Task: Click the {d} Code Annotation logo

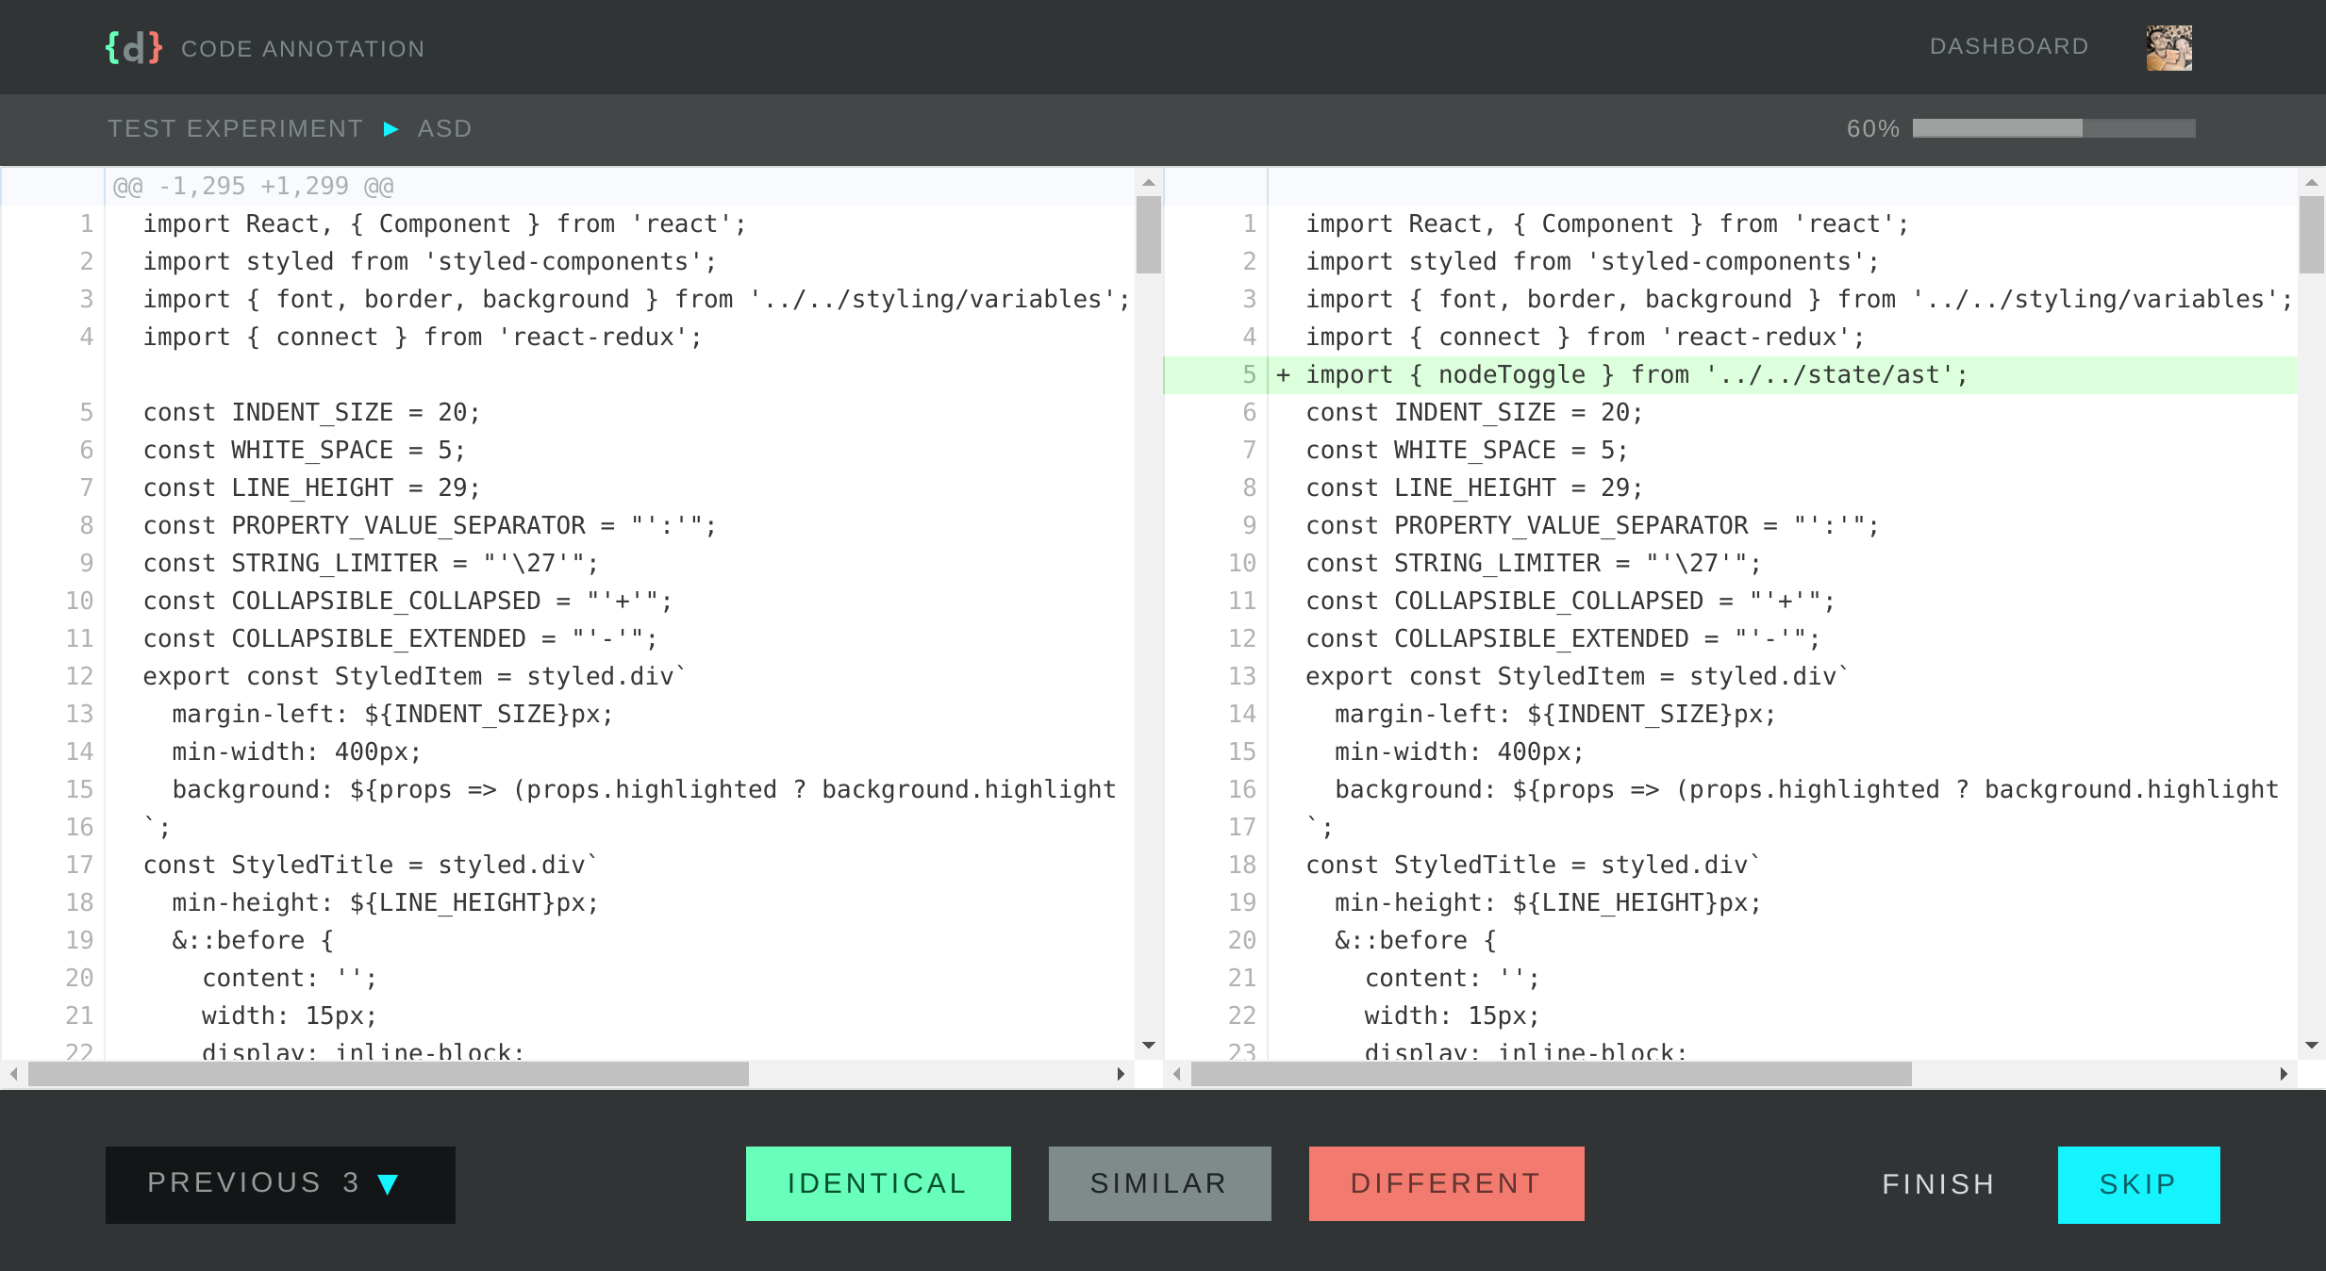Action: point(133,48)
